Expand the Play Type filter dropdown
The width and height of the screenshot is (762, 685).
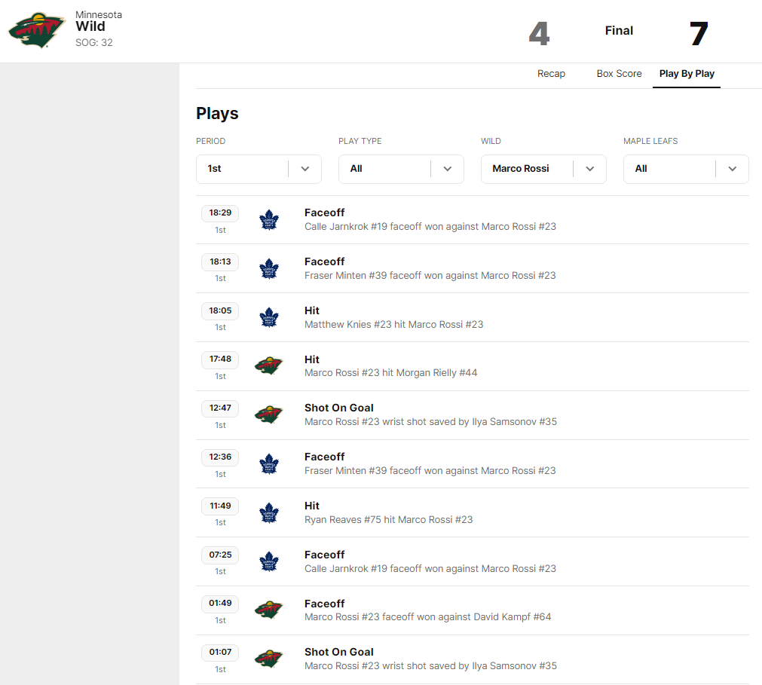401,169
